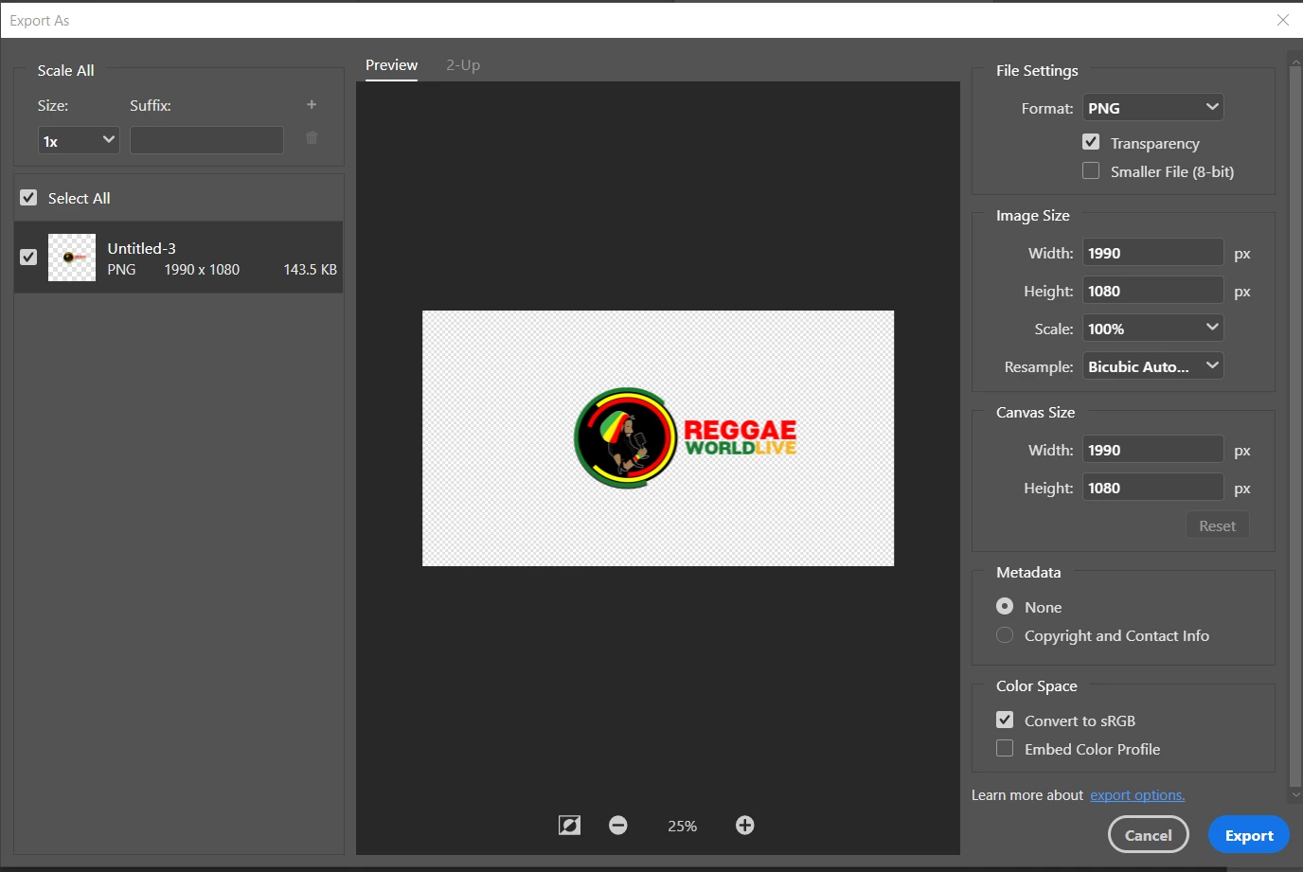Open the Scale 100% dropdown

point(1153,329)
